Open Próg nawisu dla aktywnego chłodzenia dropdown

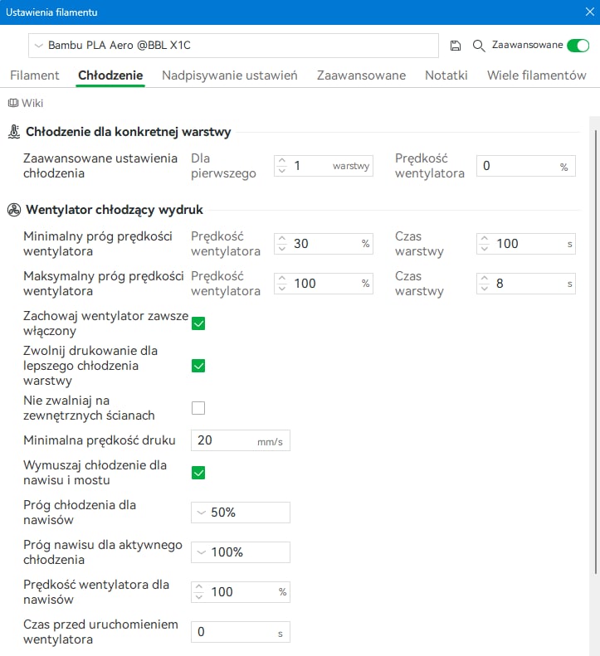coord(241,552)
